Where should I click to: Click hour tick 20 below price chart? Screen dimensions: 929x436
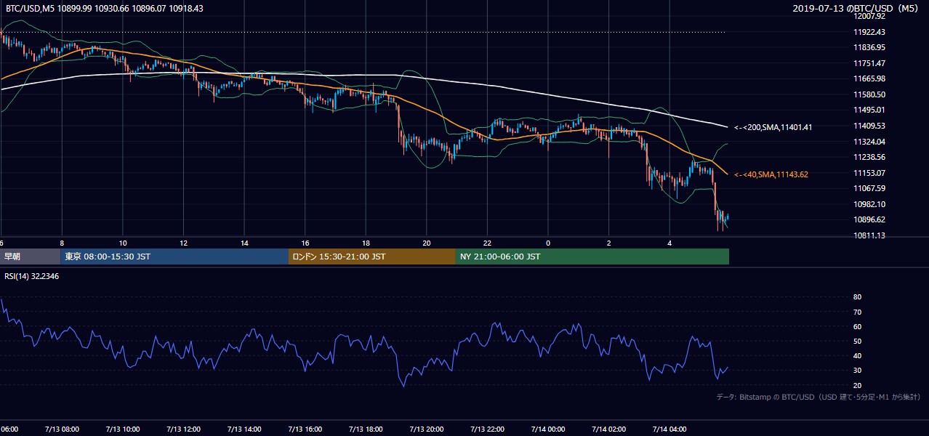(426, 243)
